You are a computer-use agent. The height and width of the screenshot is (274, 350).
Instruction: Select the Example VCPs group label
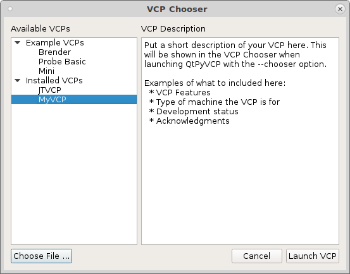(54, 42)
